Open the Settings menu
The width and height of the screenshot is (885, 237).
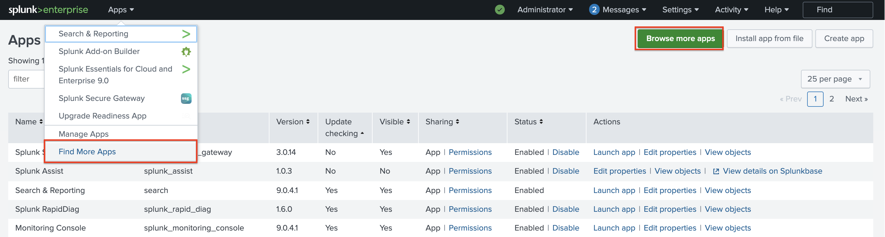[x=680, y=10]
